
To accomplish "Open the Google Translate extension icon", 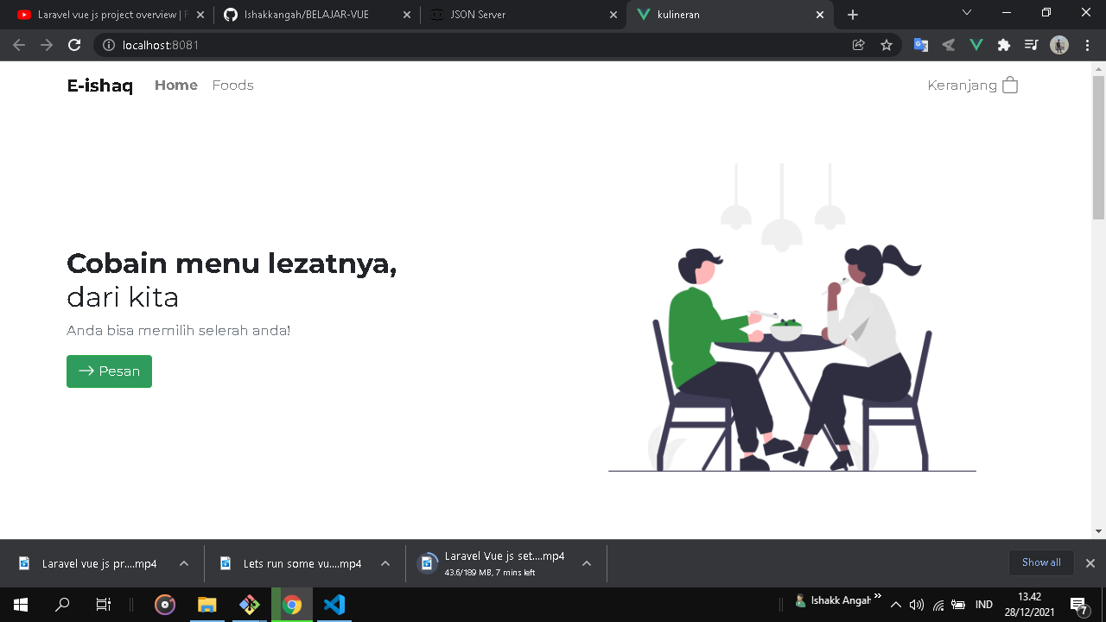I will coord(920,45).
